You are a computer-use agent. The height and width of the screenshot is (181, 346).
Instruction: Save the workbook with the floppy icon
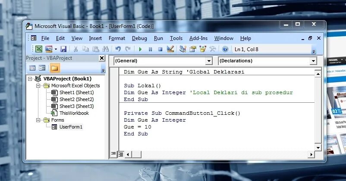tap(63, 49)
